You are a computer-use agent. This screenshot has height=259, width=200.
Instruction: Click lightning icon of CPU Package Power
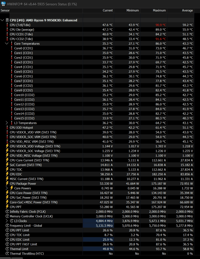pos(7,183)
